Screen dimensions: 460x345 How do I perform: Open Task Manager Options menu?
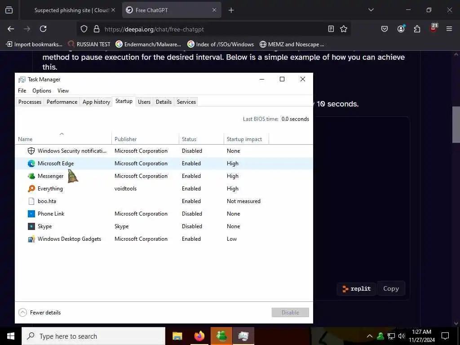(x=42, y=91)
